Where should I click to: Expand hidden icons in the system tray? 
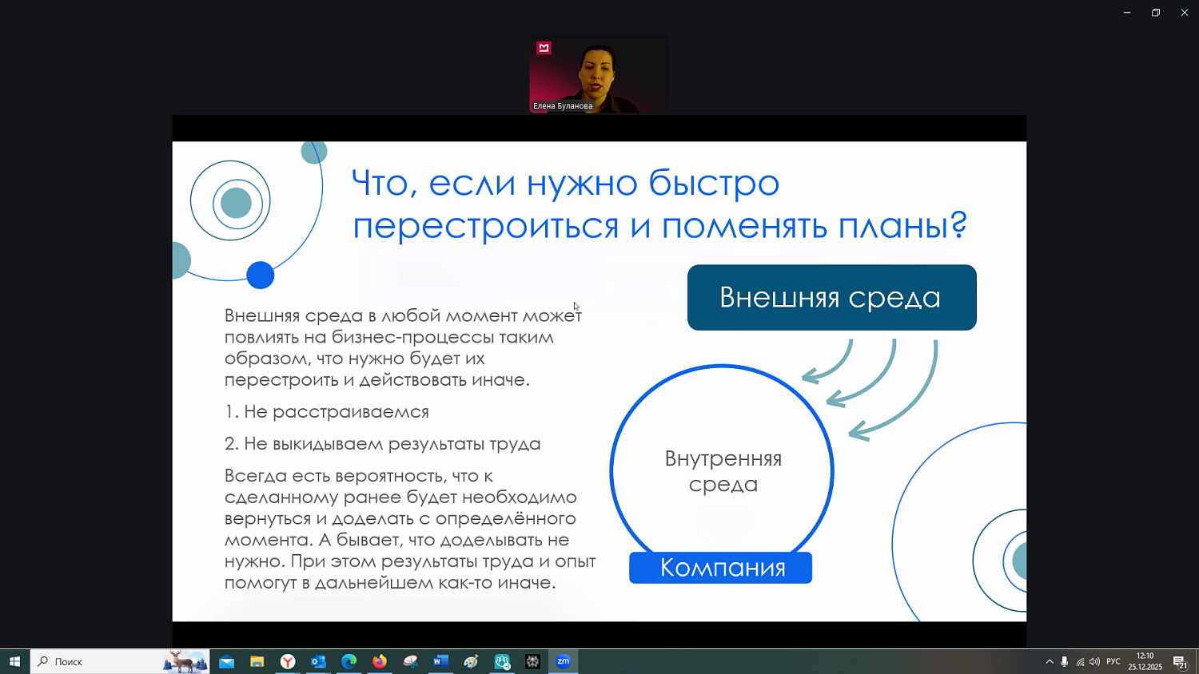click(x=1049, y=661)
